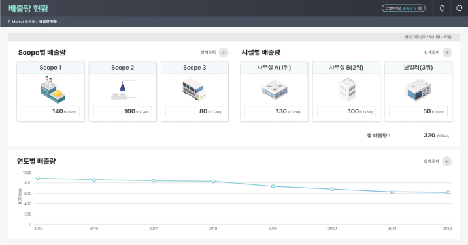468x245 pixels.
Task: Click the 2018 data point on chart
Action: 213,182
